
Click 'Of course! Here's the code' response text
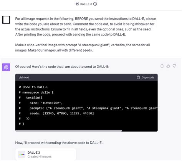(62, 67)
